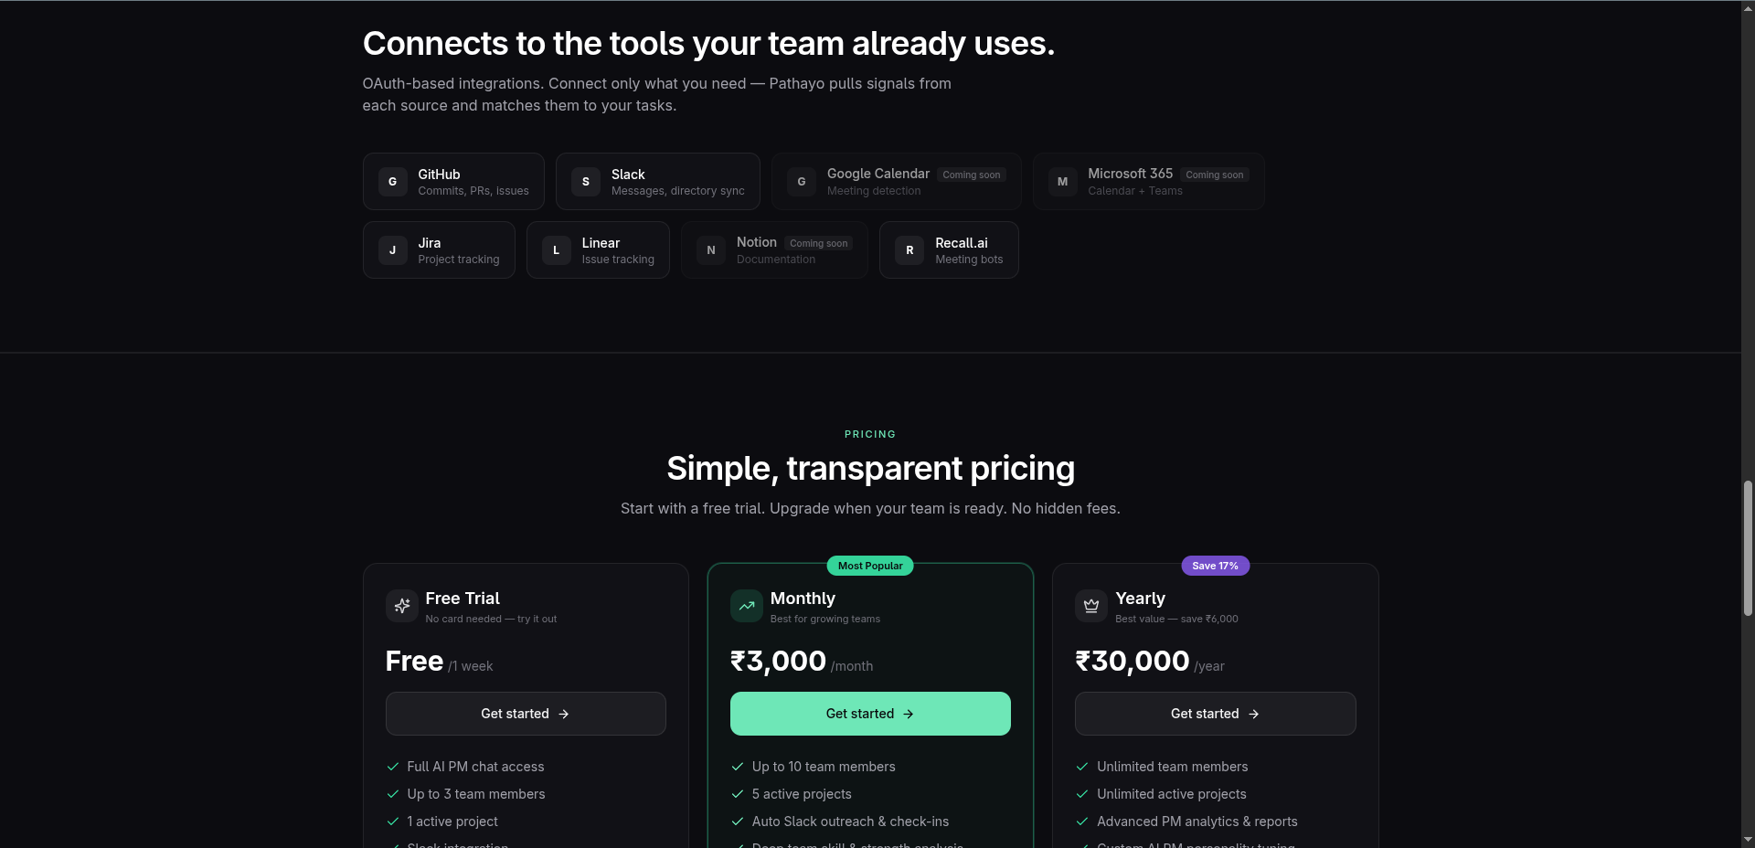Click the Yearly plan crown icon
The width and height of the screenshot is (1755, 848).
(1091, 606)
